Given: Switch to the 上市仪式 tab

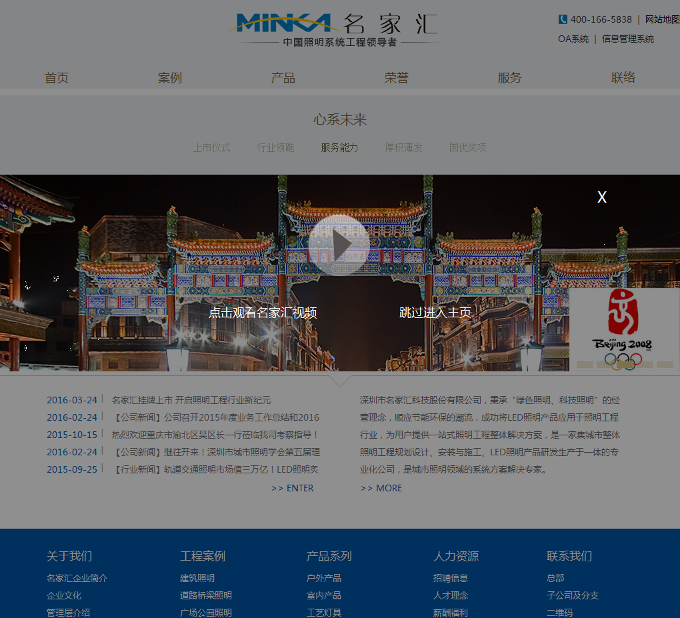Looking at the screenshot, I should pos(211,148).
